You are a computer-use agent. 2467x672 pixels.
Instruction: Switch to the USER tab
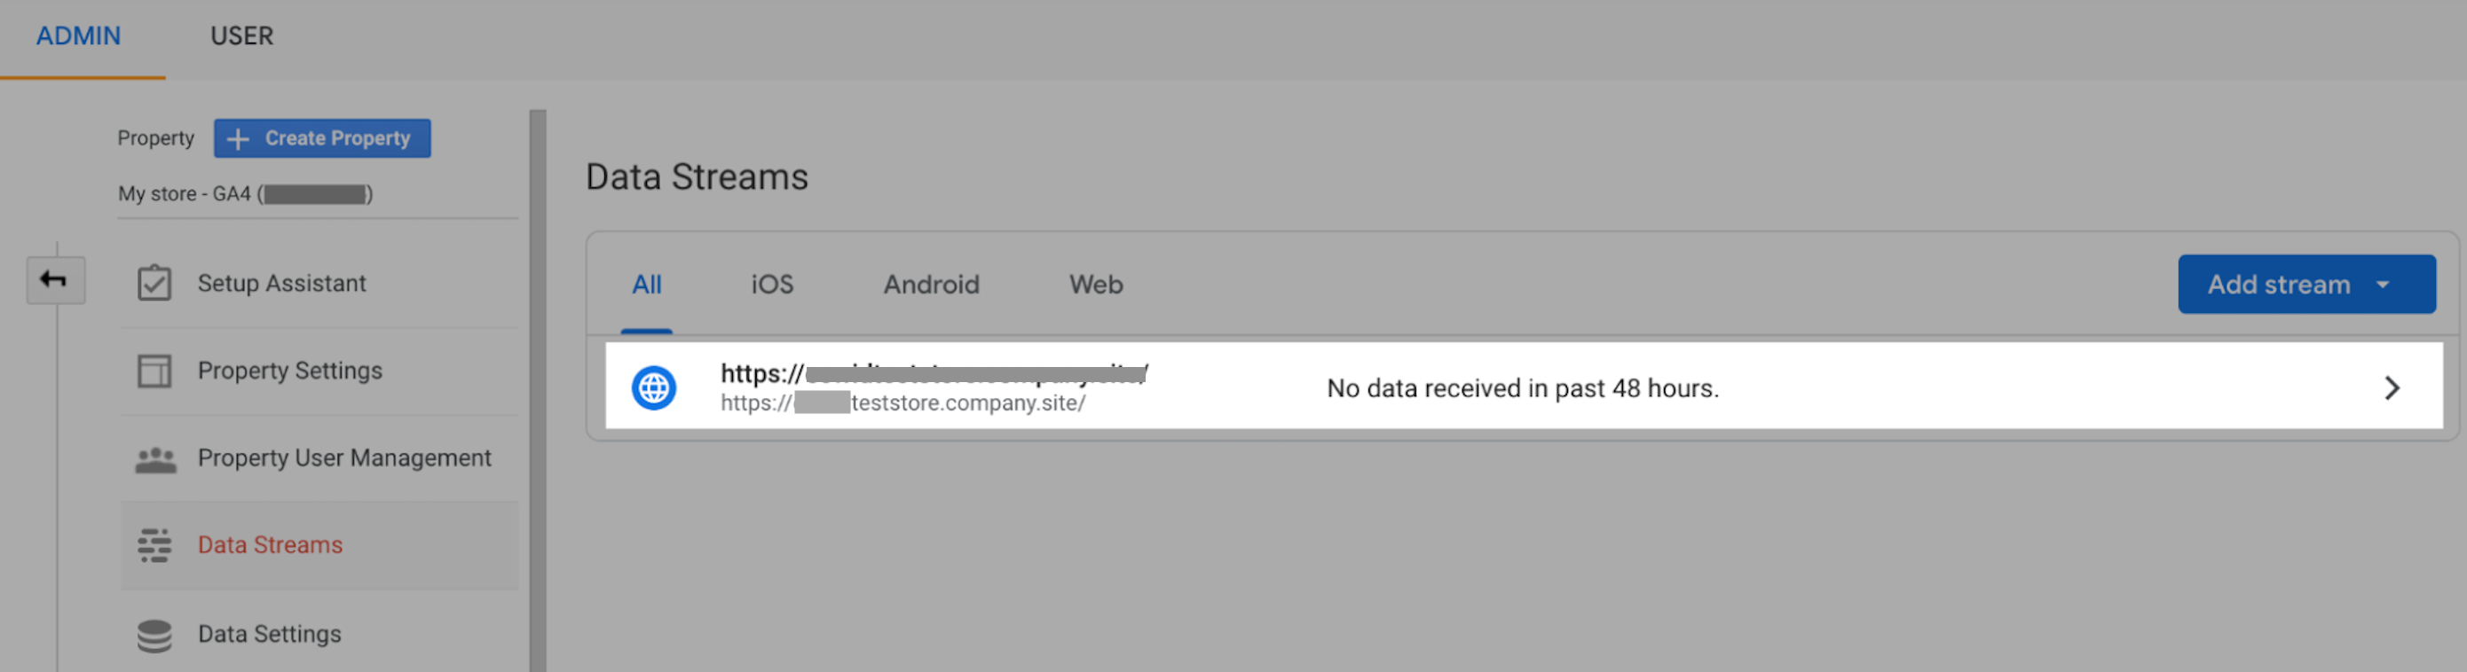[x=241, y=36]
